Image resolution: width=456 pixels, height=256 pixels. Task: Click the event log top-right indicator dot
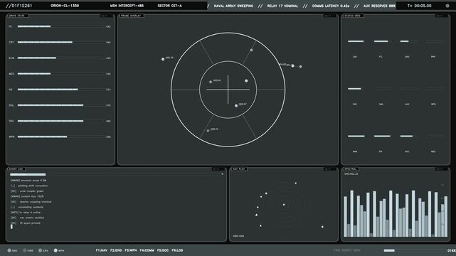click(222, 174)
